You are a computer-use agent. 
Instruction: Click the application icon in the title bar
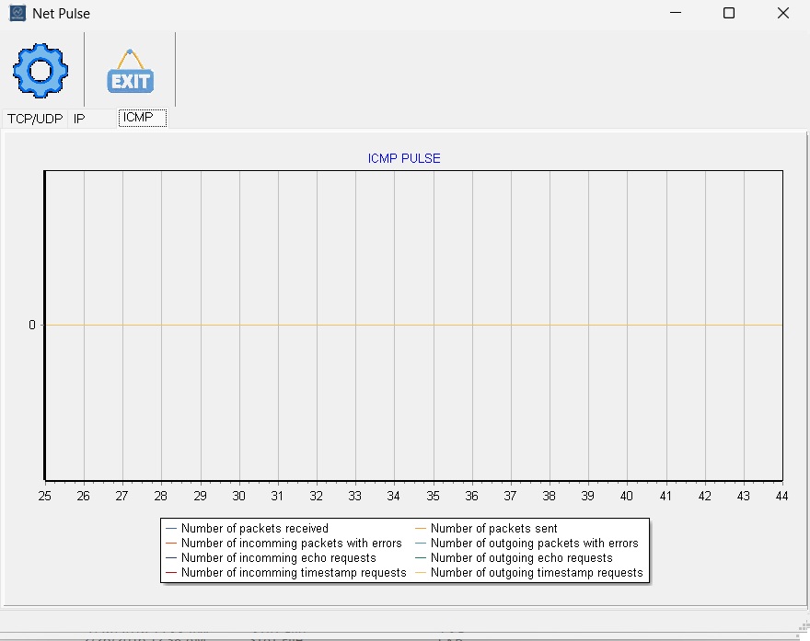pyautogui.click(x=17, y=13)
